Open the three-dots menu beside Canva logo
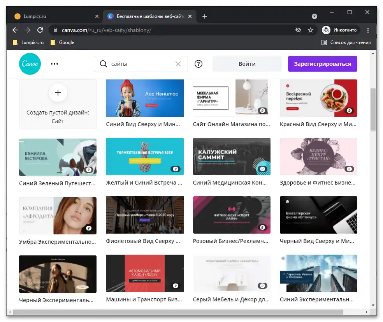This screenshot has height=322, width=383. (54, 64)
